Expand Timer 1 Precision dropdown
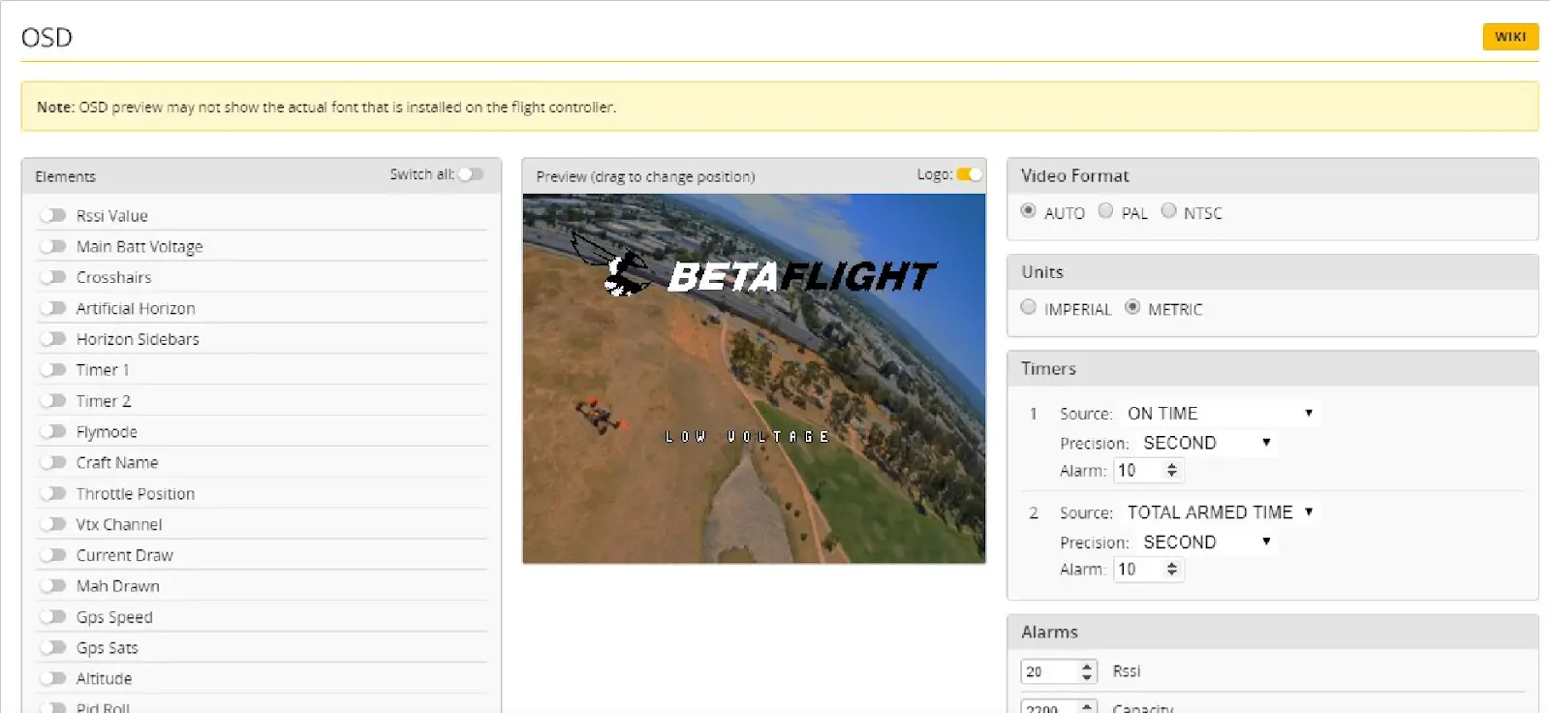The width and height of the screenshot is (1550, 713). [x=1206, y=443]
